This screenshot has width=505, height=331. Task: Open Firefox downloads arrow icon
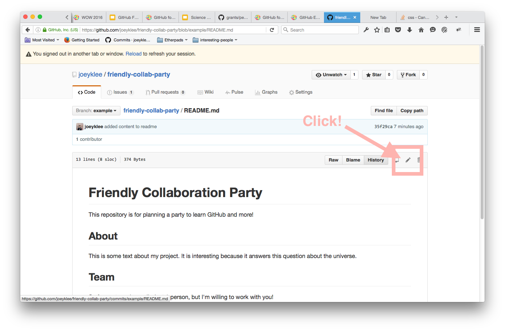point(410,30)
